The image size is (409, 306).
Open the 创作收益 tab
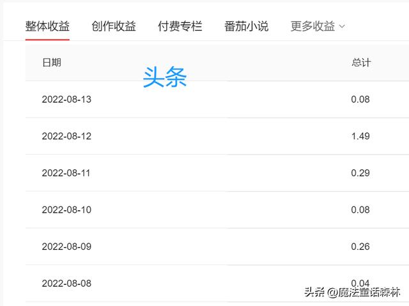(x=114, y=26)
